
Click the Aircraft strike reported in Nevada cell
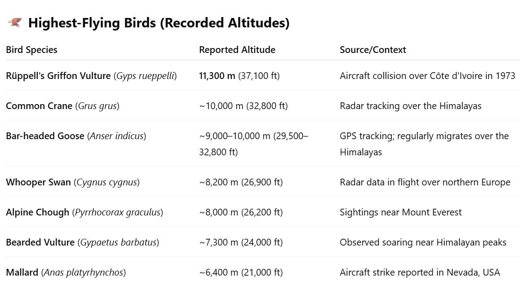[420, 272]
